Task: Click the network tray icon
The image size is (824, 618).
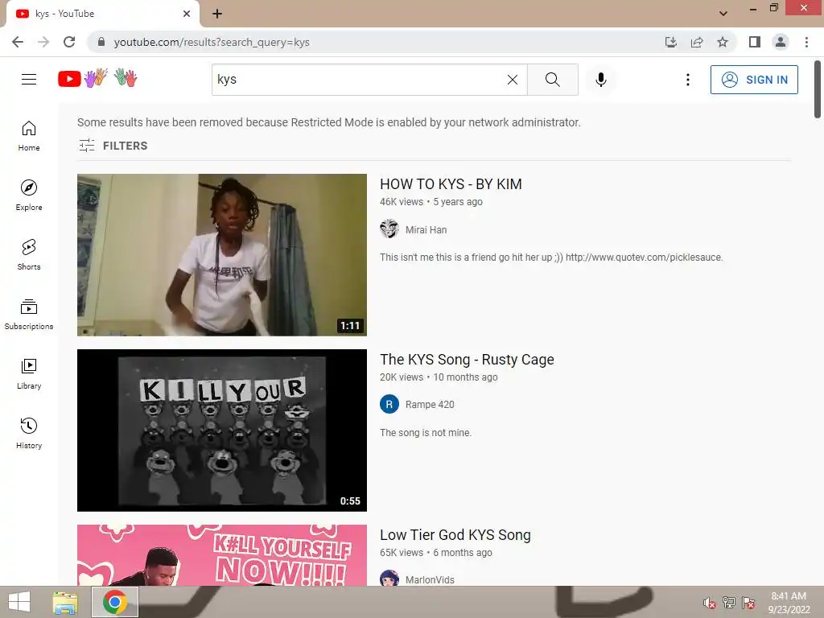Action: (x=729, y=602)
